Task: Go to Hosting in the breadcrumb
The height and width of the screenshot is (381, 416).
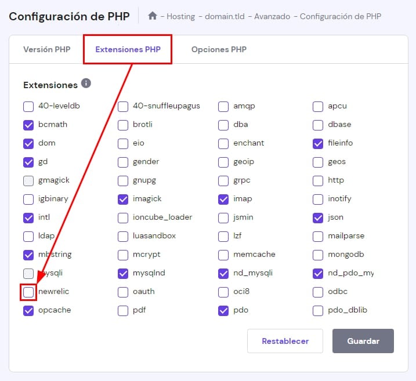Action: point(180,16)
